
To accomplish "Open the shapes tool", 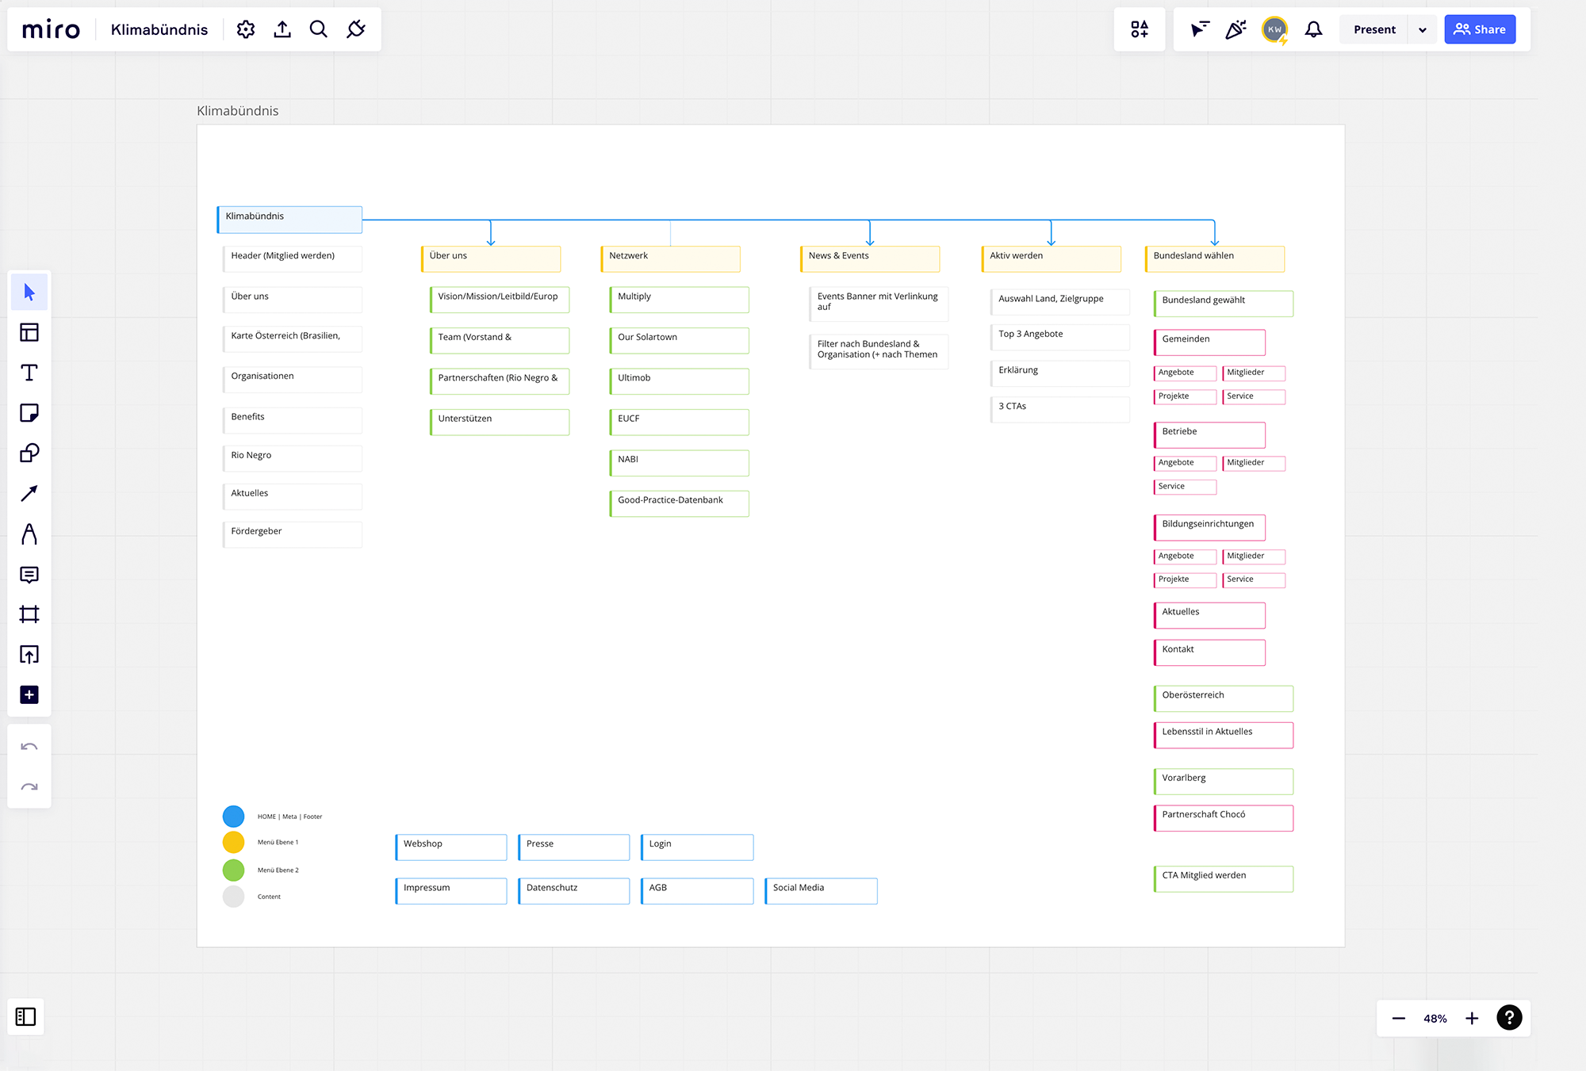I will [x=29, y=453].
